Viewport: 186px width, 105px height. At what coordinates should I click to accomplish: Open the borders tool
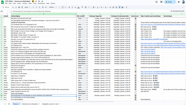point(86,7)
